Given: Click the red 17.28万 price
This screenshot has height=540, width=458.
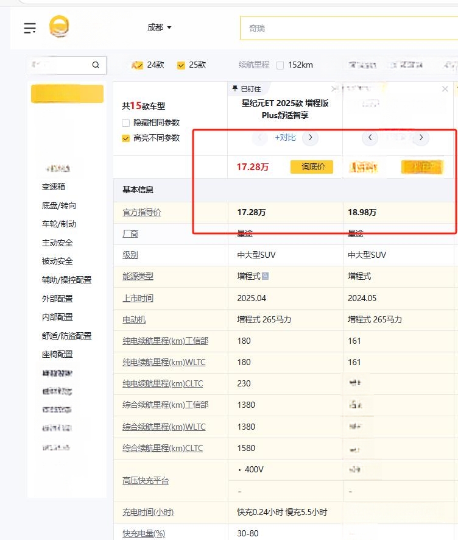Looking at the screenshot, I should 253,167.
